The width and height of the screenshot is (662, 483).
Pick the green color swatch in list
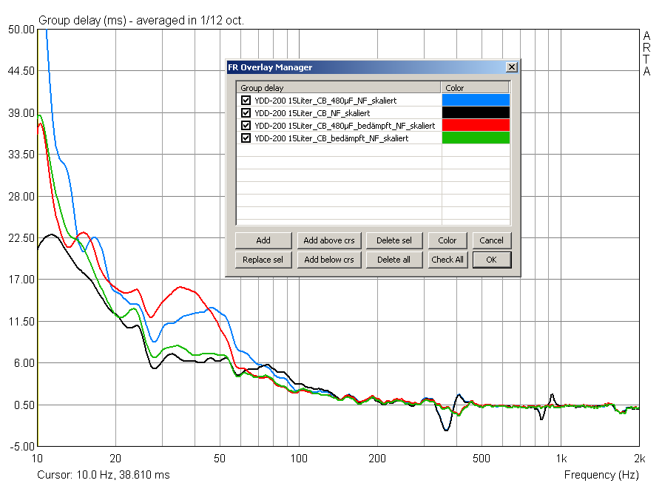(x=476, y=138)
